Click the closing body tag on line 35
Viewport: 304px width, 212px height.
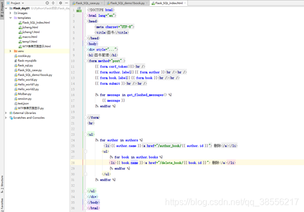tap(93, 202)
